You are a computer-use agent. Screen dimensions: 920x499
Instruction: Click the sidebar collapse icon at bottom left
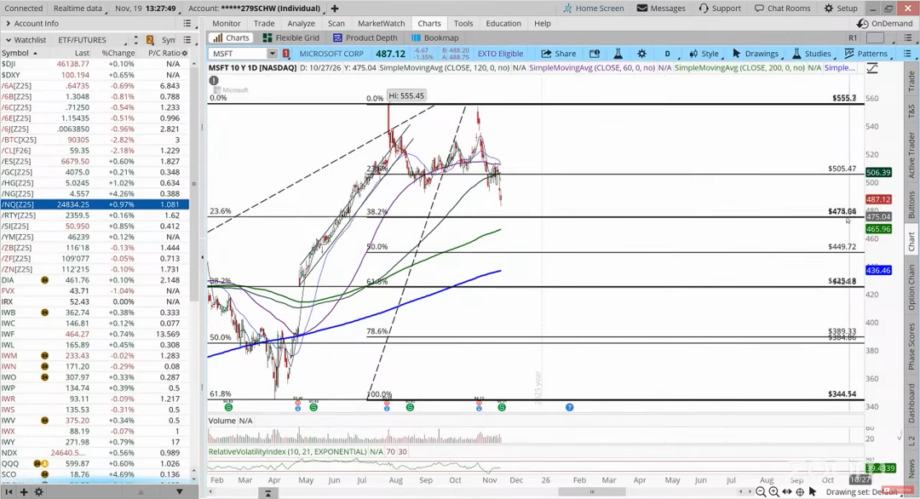pos(9,492)
